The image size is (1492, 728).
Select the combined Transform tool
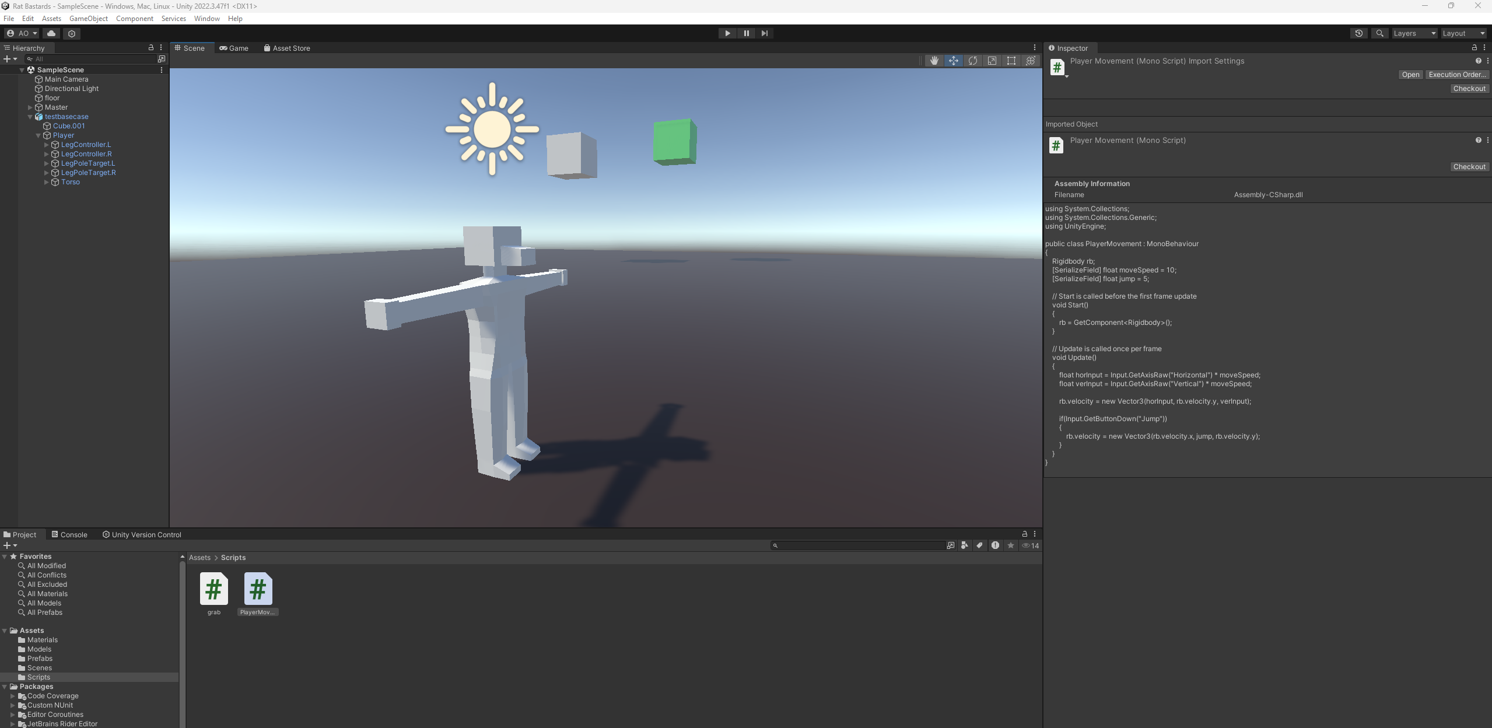pos(1031,60)
